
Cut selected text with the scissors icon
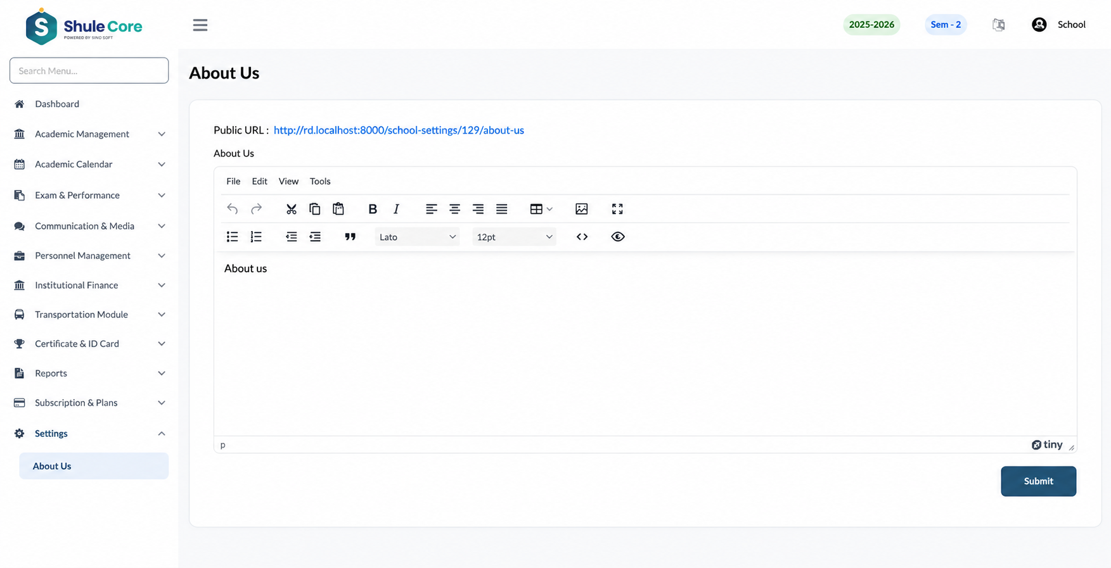tap(292, 209)
